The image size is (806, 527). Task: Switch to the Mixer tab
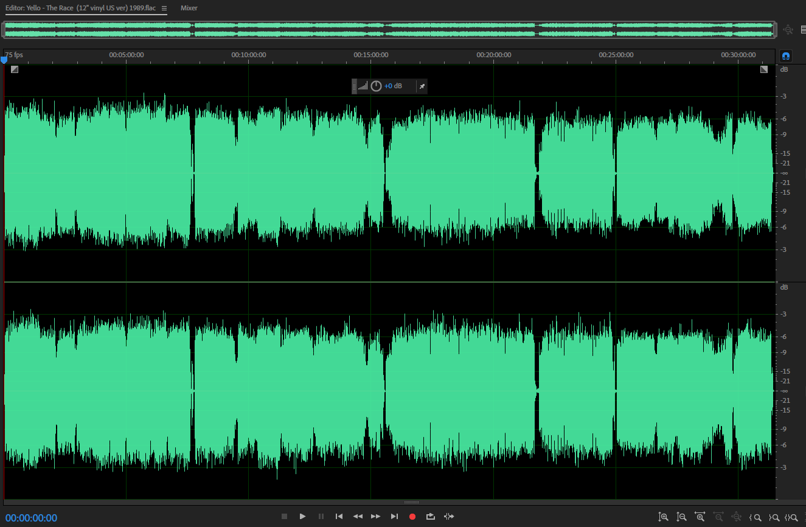(189, 9)
